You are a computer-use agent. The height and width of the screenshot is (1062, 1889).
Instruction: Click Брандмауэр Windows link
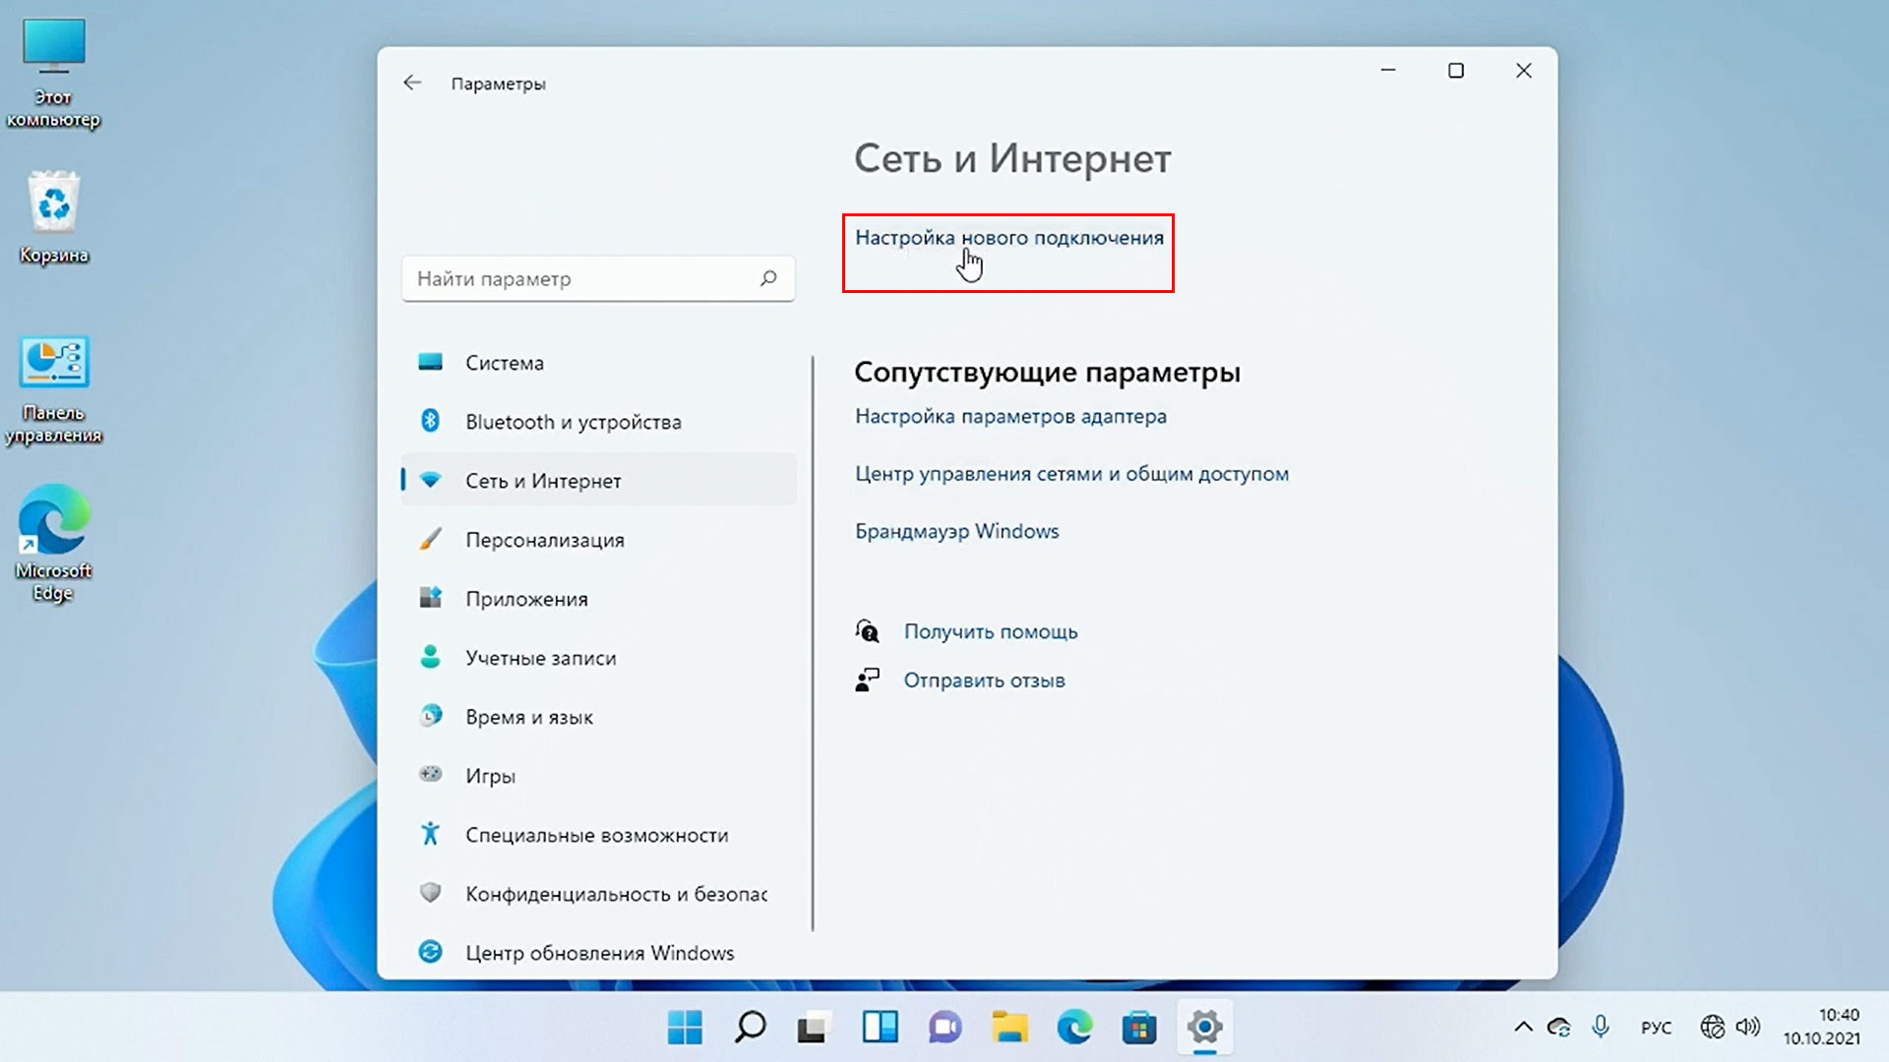click(x=956, y=532)
